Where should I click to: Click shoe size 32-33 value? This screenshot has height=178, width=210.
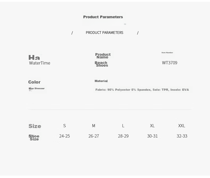[x=182, y=136]
